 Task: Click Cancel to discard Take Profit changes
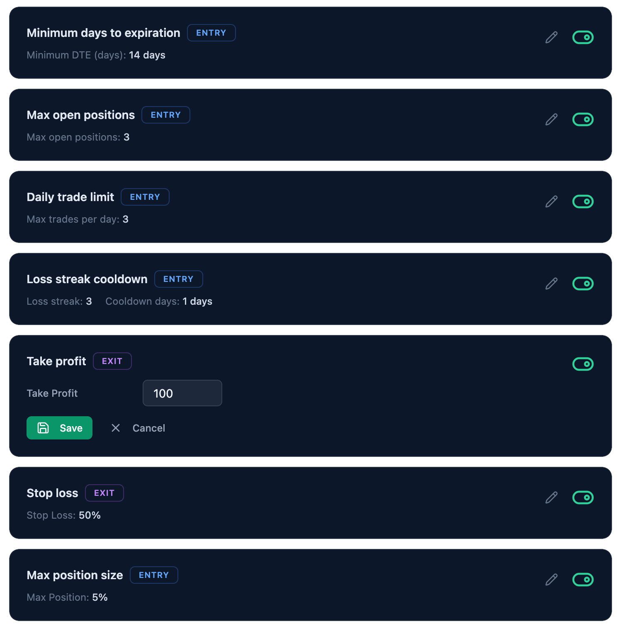(x=148, y=428)
